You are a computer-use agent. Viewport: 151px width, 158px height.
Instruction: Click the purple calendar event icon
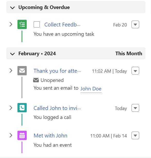point(22,135)
